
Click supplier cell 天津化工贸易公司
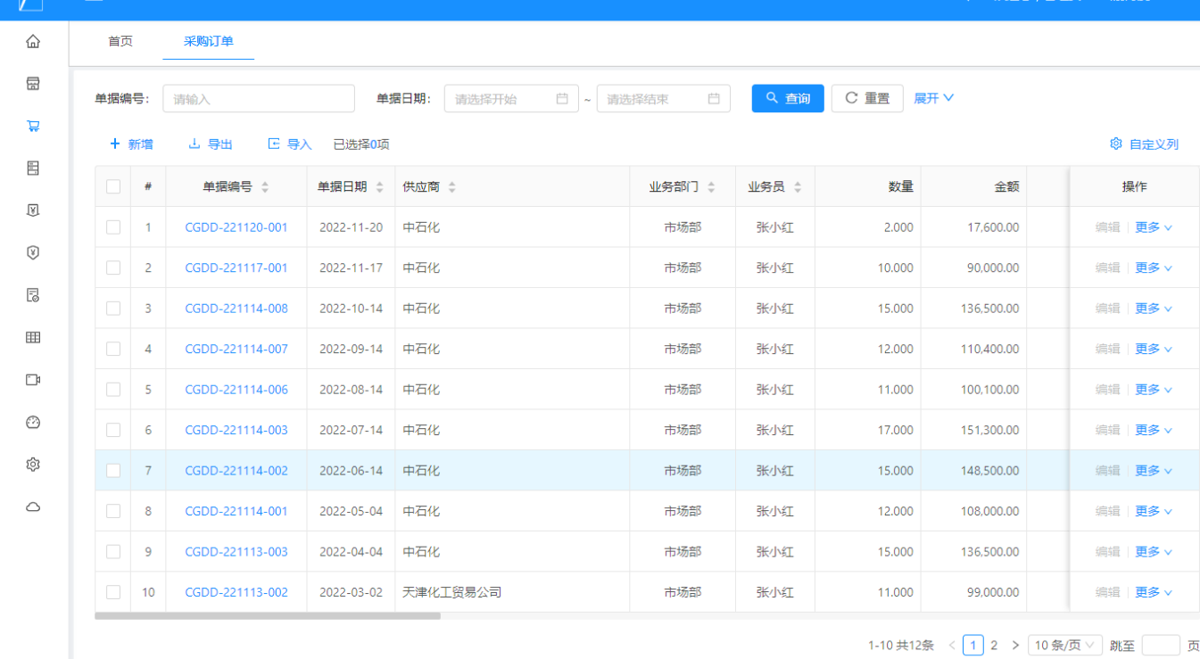tap(451, 592)
